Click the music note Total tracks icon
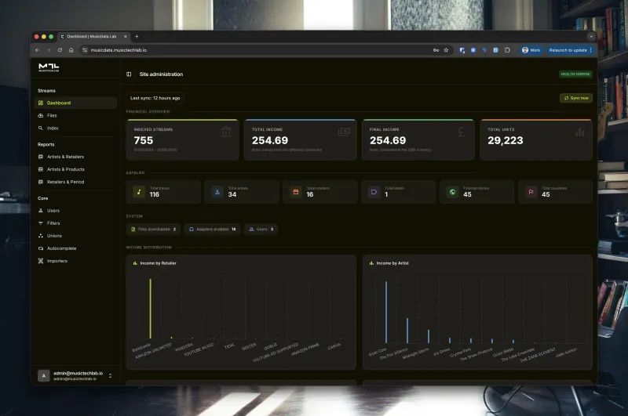 pos(139,192)
